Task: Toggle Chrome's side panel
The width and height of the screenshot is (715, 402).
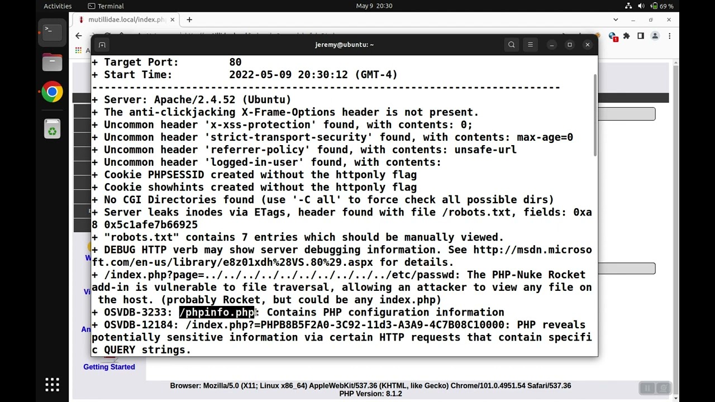Action: pyautogui.click(x=641, y=36)
